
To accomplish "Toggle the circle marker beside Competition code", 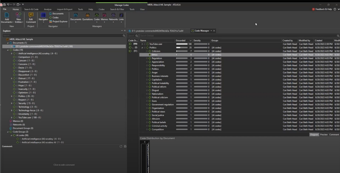I will pyautogui.click(x=147, y=130).
